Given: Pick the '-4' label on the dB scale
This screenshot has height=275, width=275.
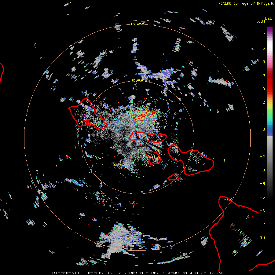Looking at the screenshot, I should [x=262, y=184].
